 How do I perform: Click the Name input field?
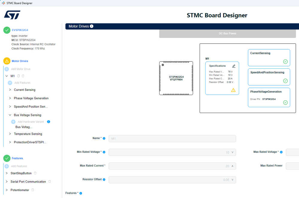pyautogui.click(x=172, y=139)
